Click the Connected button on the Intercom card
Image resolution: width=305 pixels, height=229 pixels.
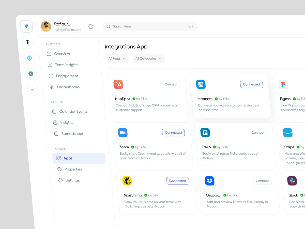point(251,84)
